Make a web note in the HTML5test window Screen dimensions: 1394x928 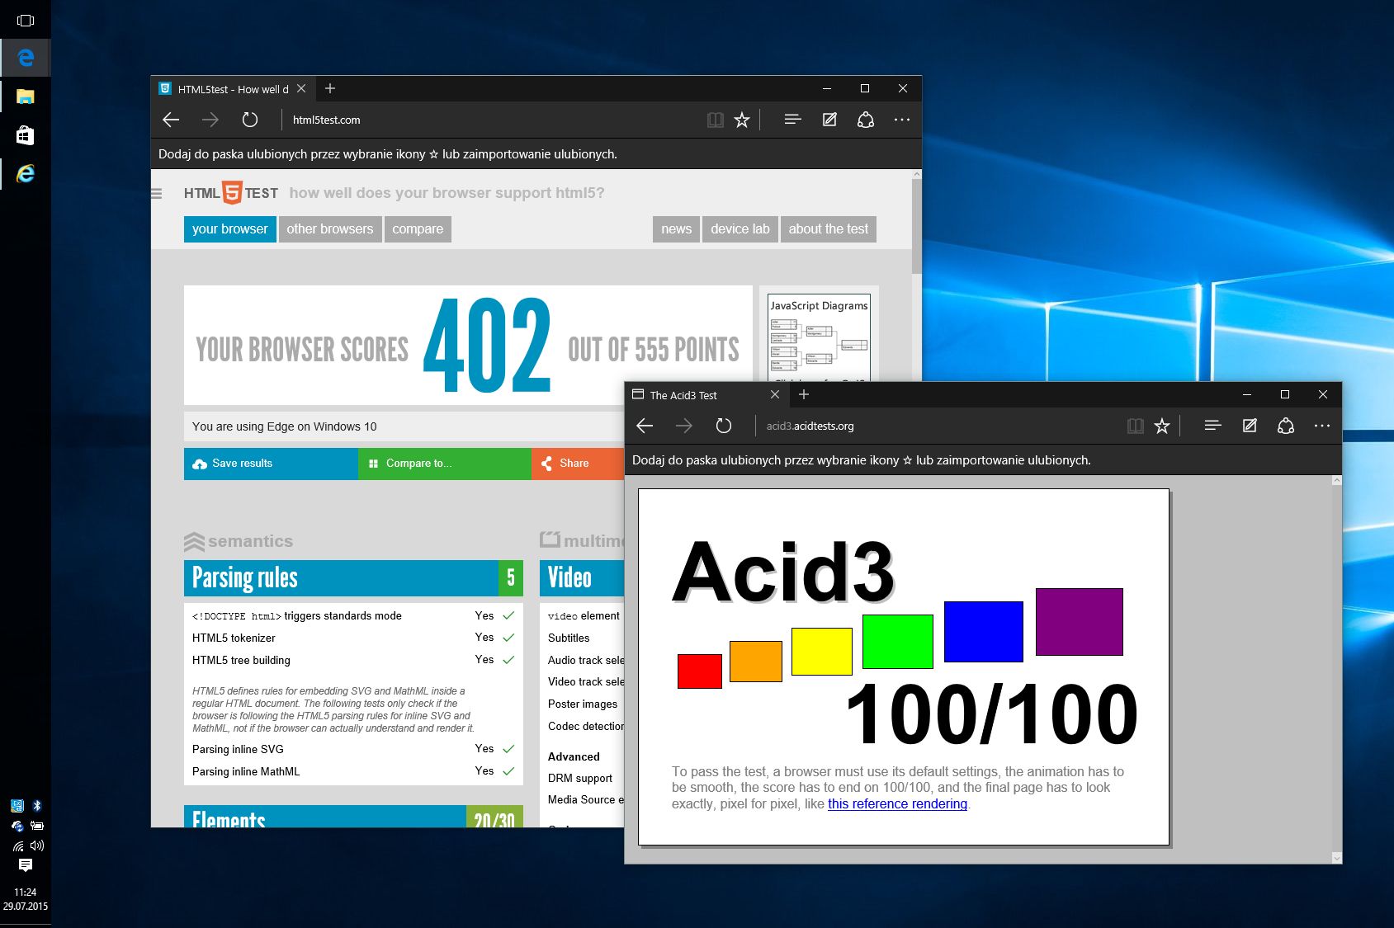829,120
